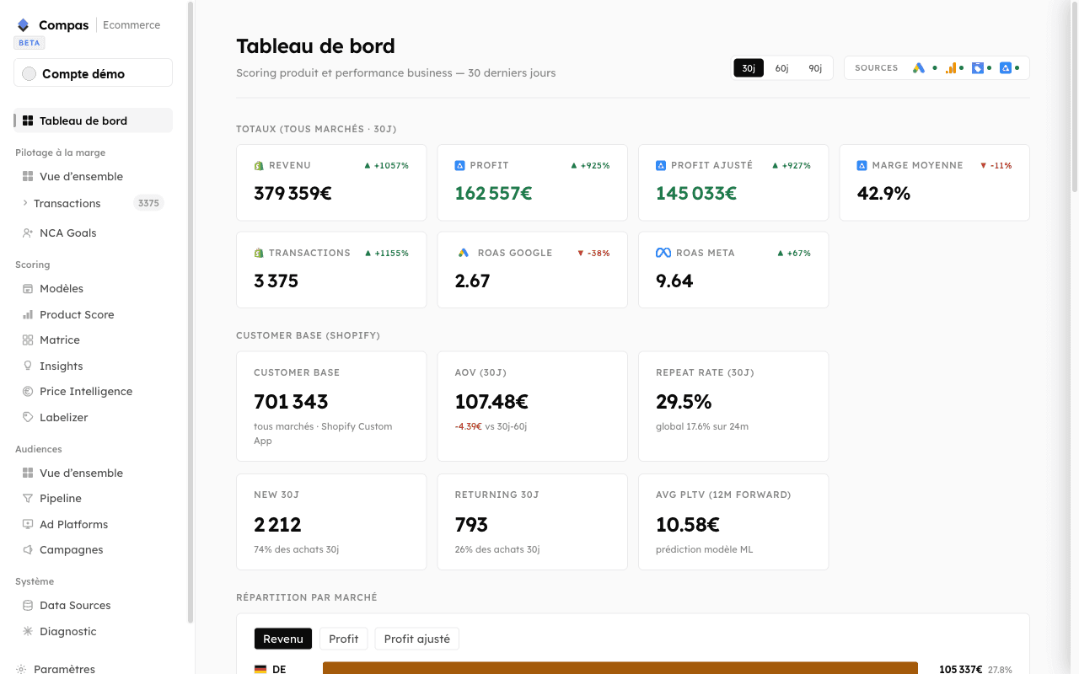Click the 3375 Transactions count badge
The image size is (1079, 674).
(x=148, y=203)
